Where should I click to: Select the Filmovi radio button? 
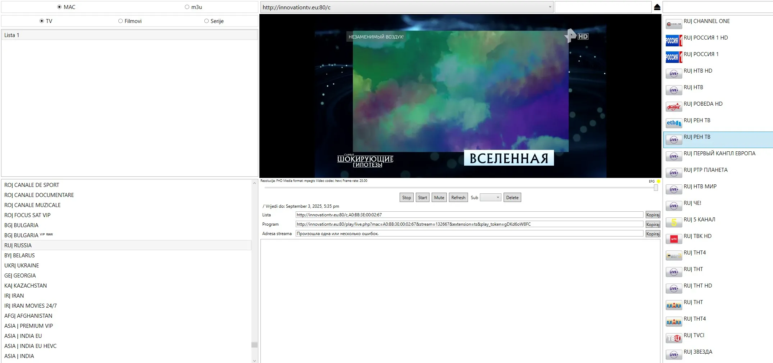(x=121, y=21)
